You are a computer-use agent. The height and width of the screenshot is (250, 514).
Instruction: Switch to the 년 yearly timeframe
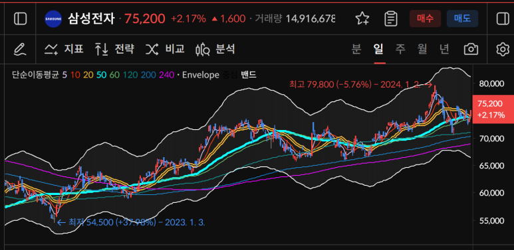pyautogui.click(x=444, y=49)
